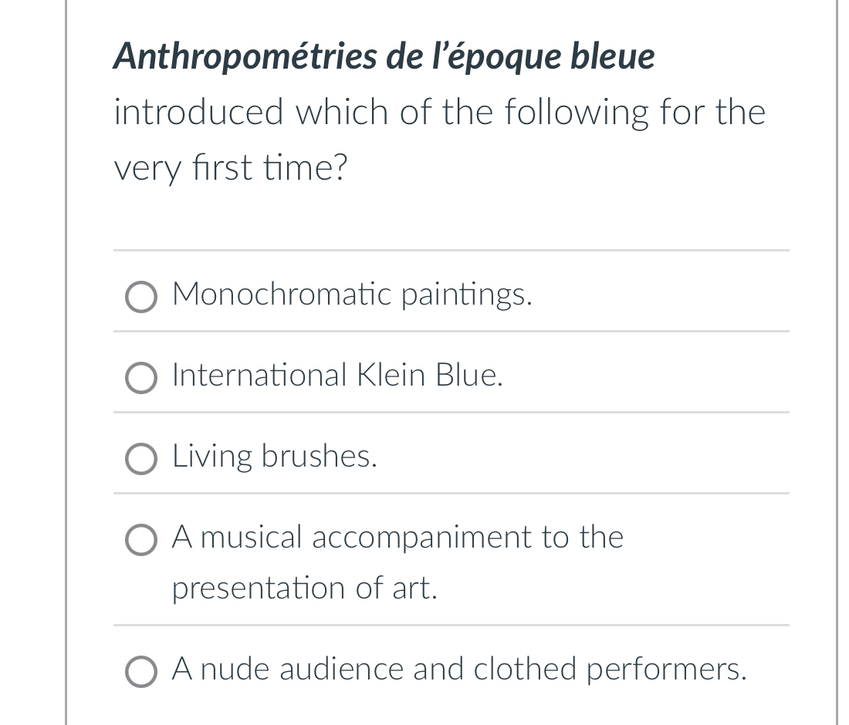This screenshot has width=849, height=725.
Task: Select the "Monochromatic paintings." radio button
Action: 141,298
